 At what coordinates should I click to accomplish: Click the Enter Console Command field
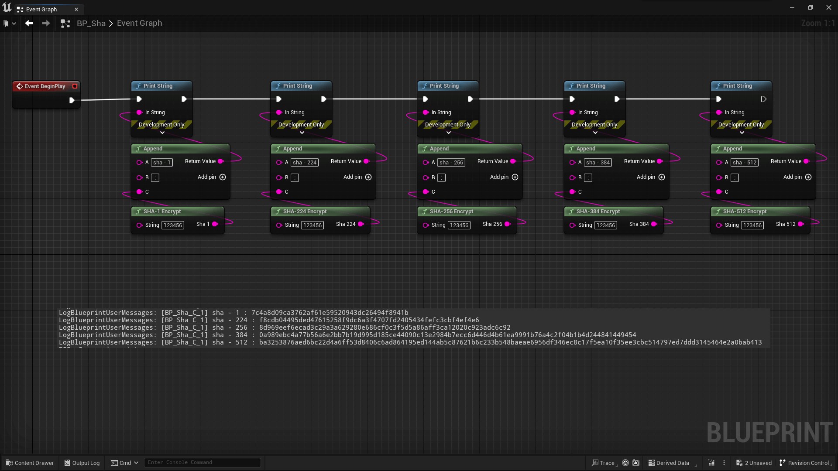pos(202,462)
